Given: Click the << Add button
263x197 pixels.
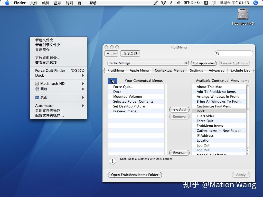Looking at the screenshot, I should 179,110.
